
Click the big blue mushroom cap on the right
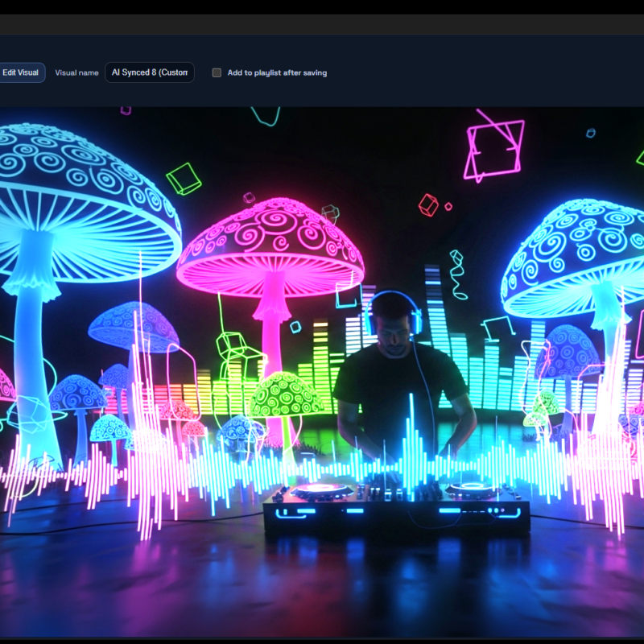pyautogui.click(x=576, y=250)
